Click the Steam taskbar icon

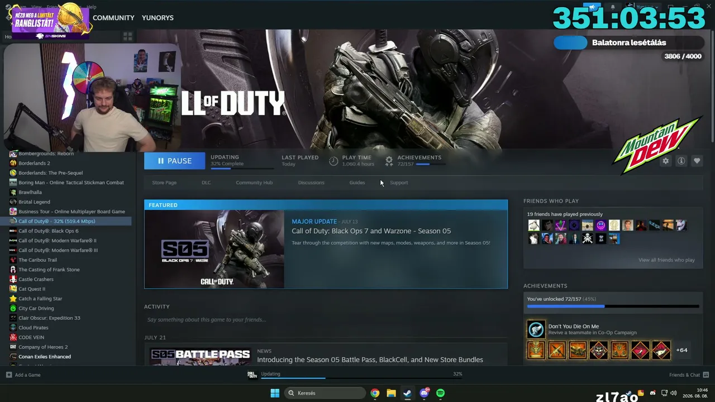(x=407, y=393)
